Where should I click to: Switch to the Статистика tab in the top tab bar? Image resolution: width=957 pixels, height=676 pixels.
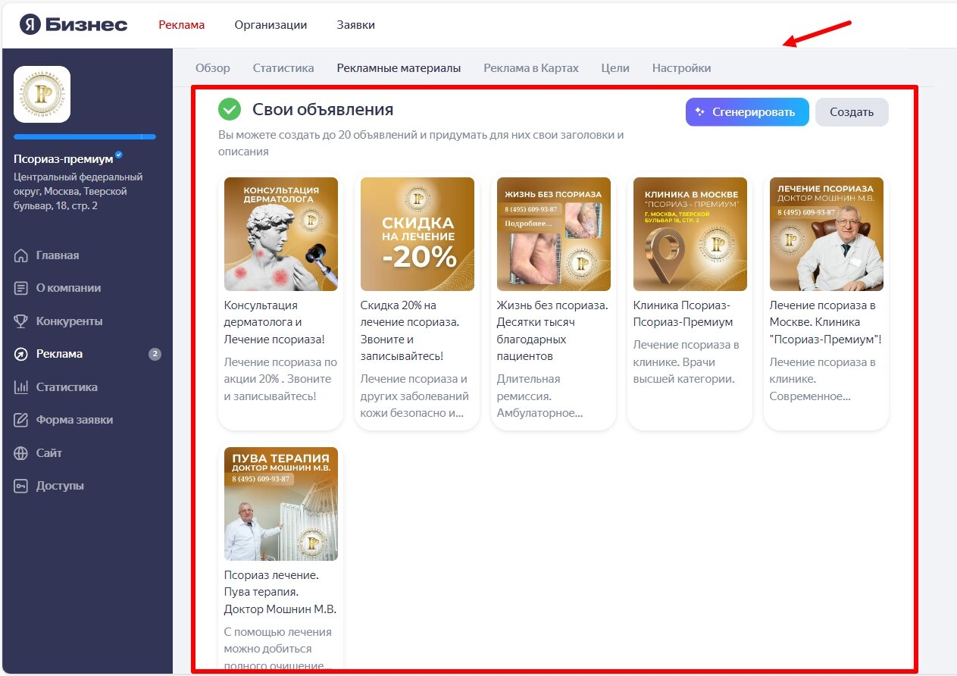tap(283, 67)
